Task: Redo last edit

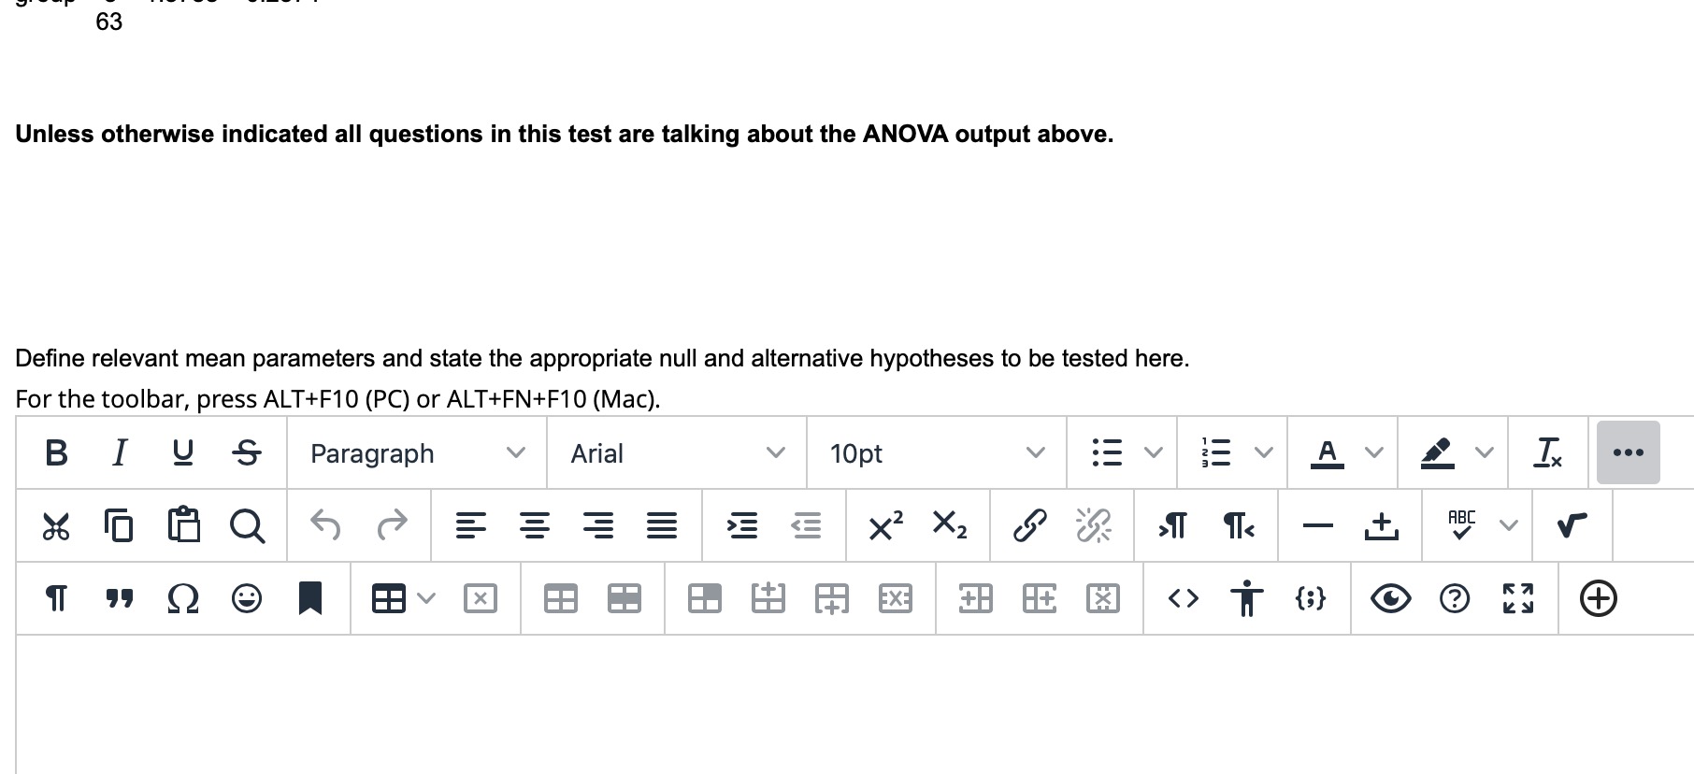Action: (x=392, y=525)
